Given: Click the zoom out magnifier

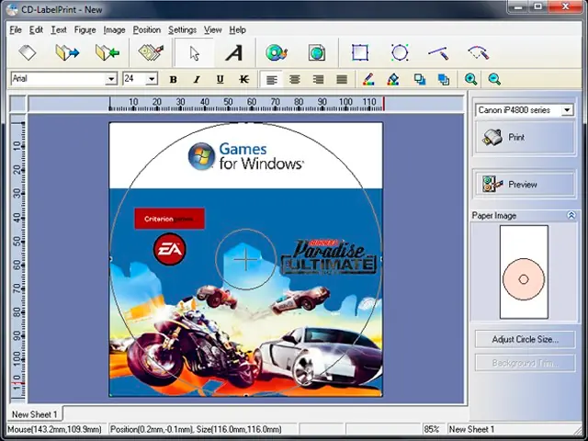Looking at the screenshot, I should (x=494, y=79).
